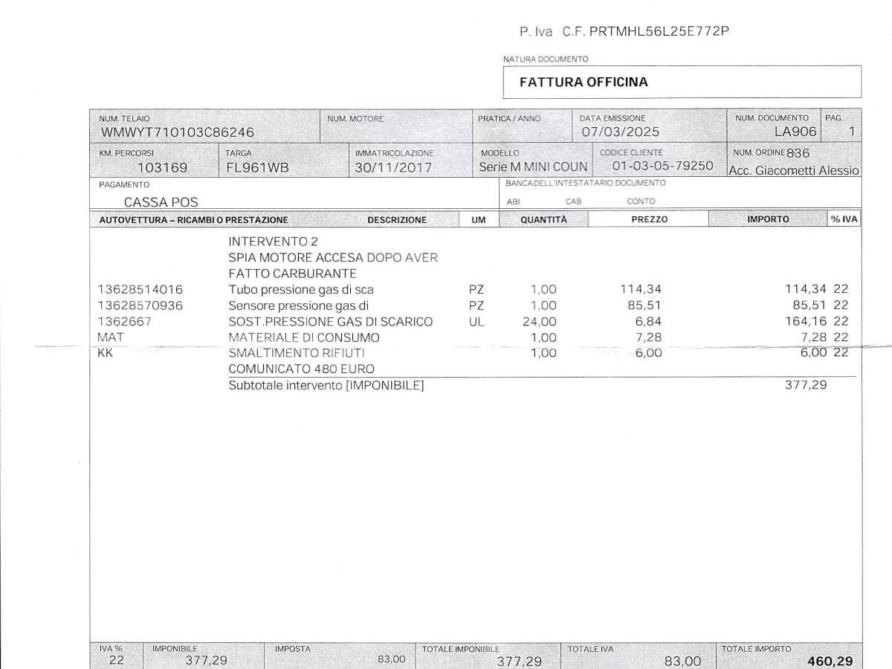Click the Sensore pressione gas di description
The width and height of the screenshot is (892, 669).
coord(298,306)
